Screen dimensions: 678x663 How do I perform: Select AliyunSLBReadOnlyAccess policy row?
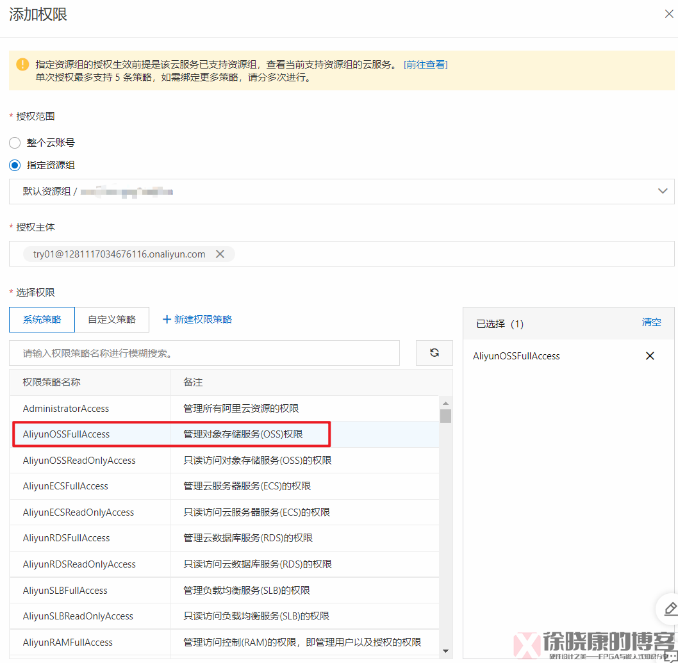(224, 616)
